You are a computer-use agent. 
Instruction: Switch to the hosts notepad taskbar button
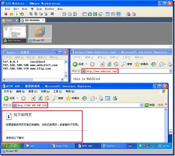113,146
